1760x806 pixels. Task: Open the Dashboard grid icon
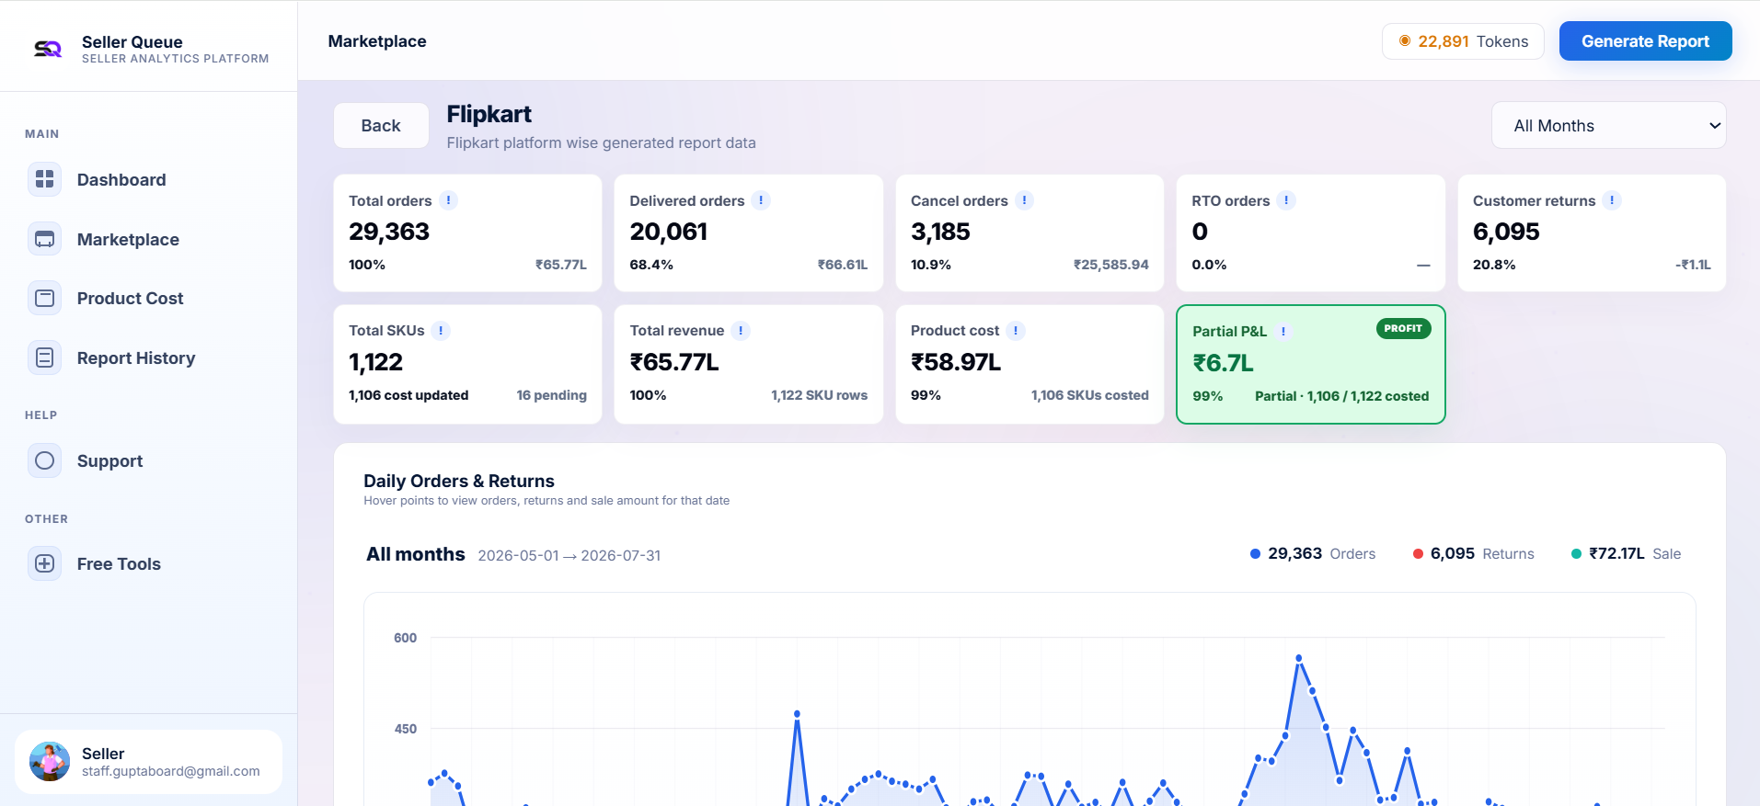44,179
